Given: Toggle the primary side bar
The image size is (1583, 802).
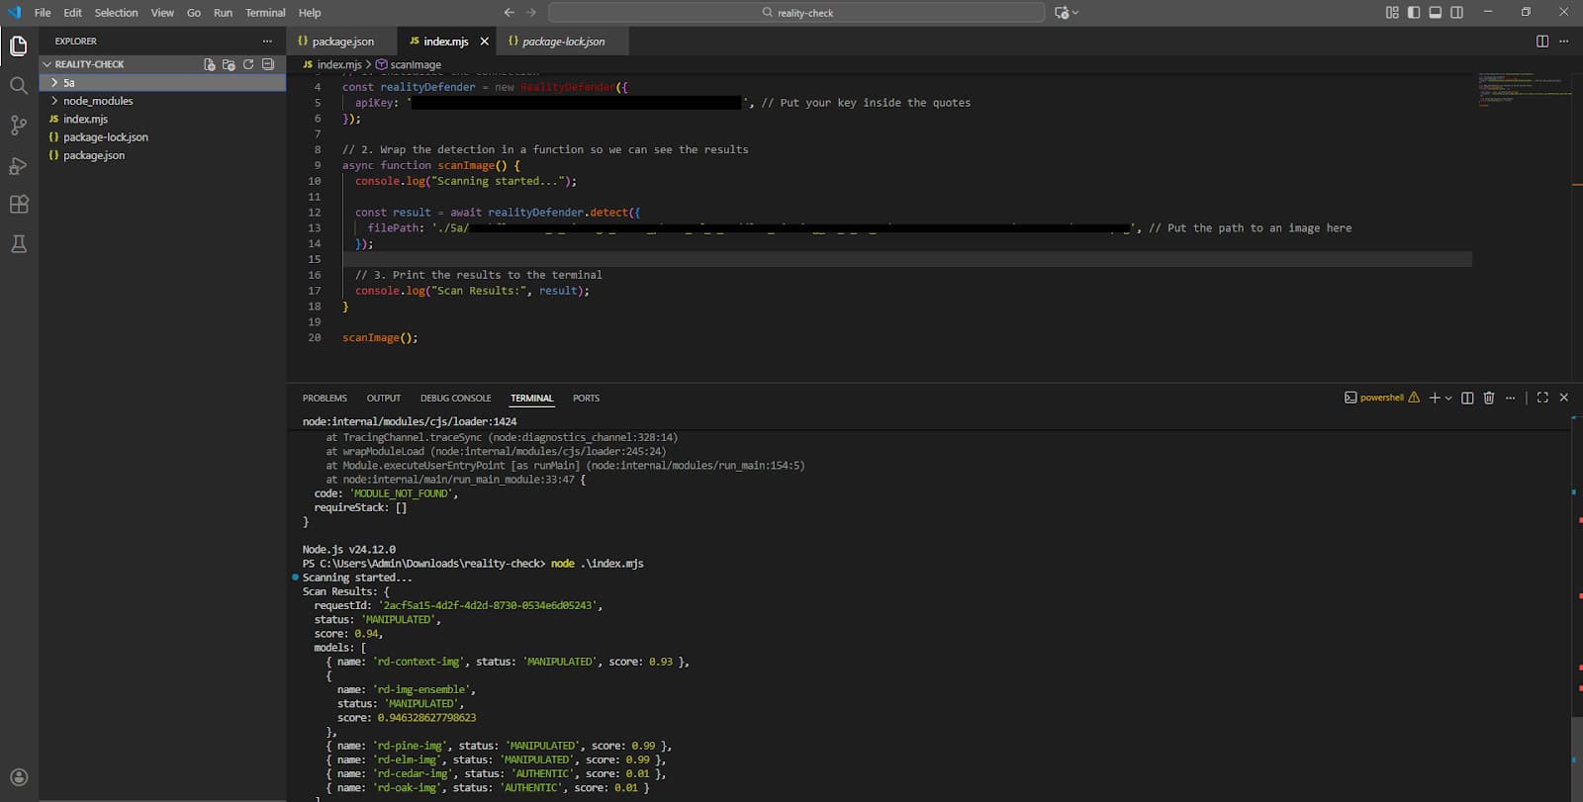Looking at the screenshot, I should (x=1414, y=13).
